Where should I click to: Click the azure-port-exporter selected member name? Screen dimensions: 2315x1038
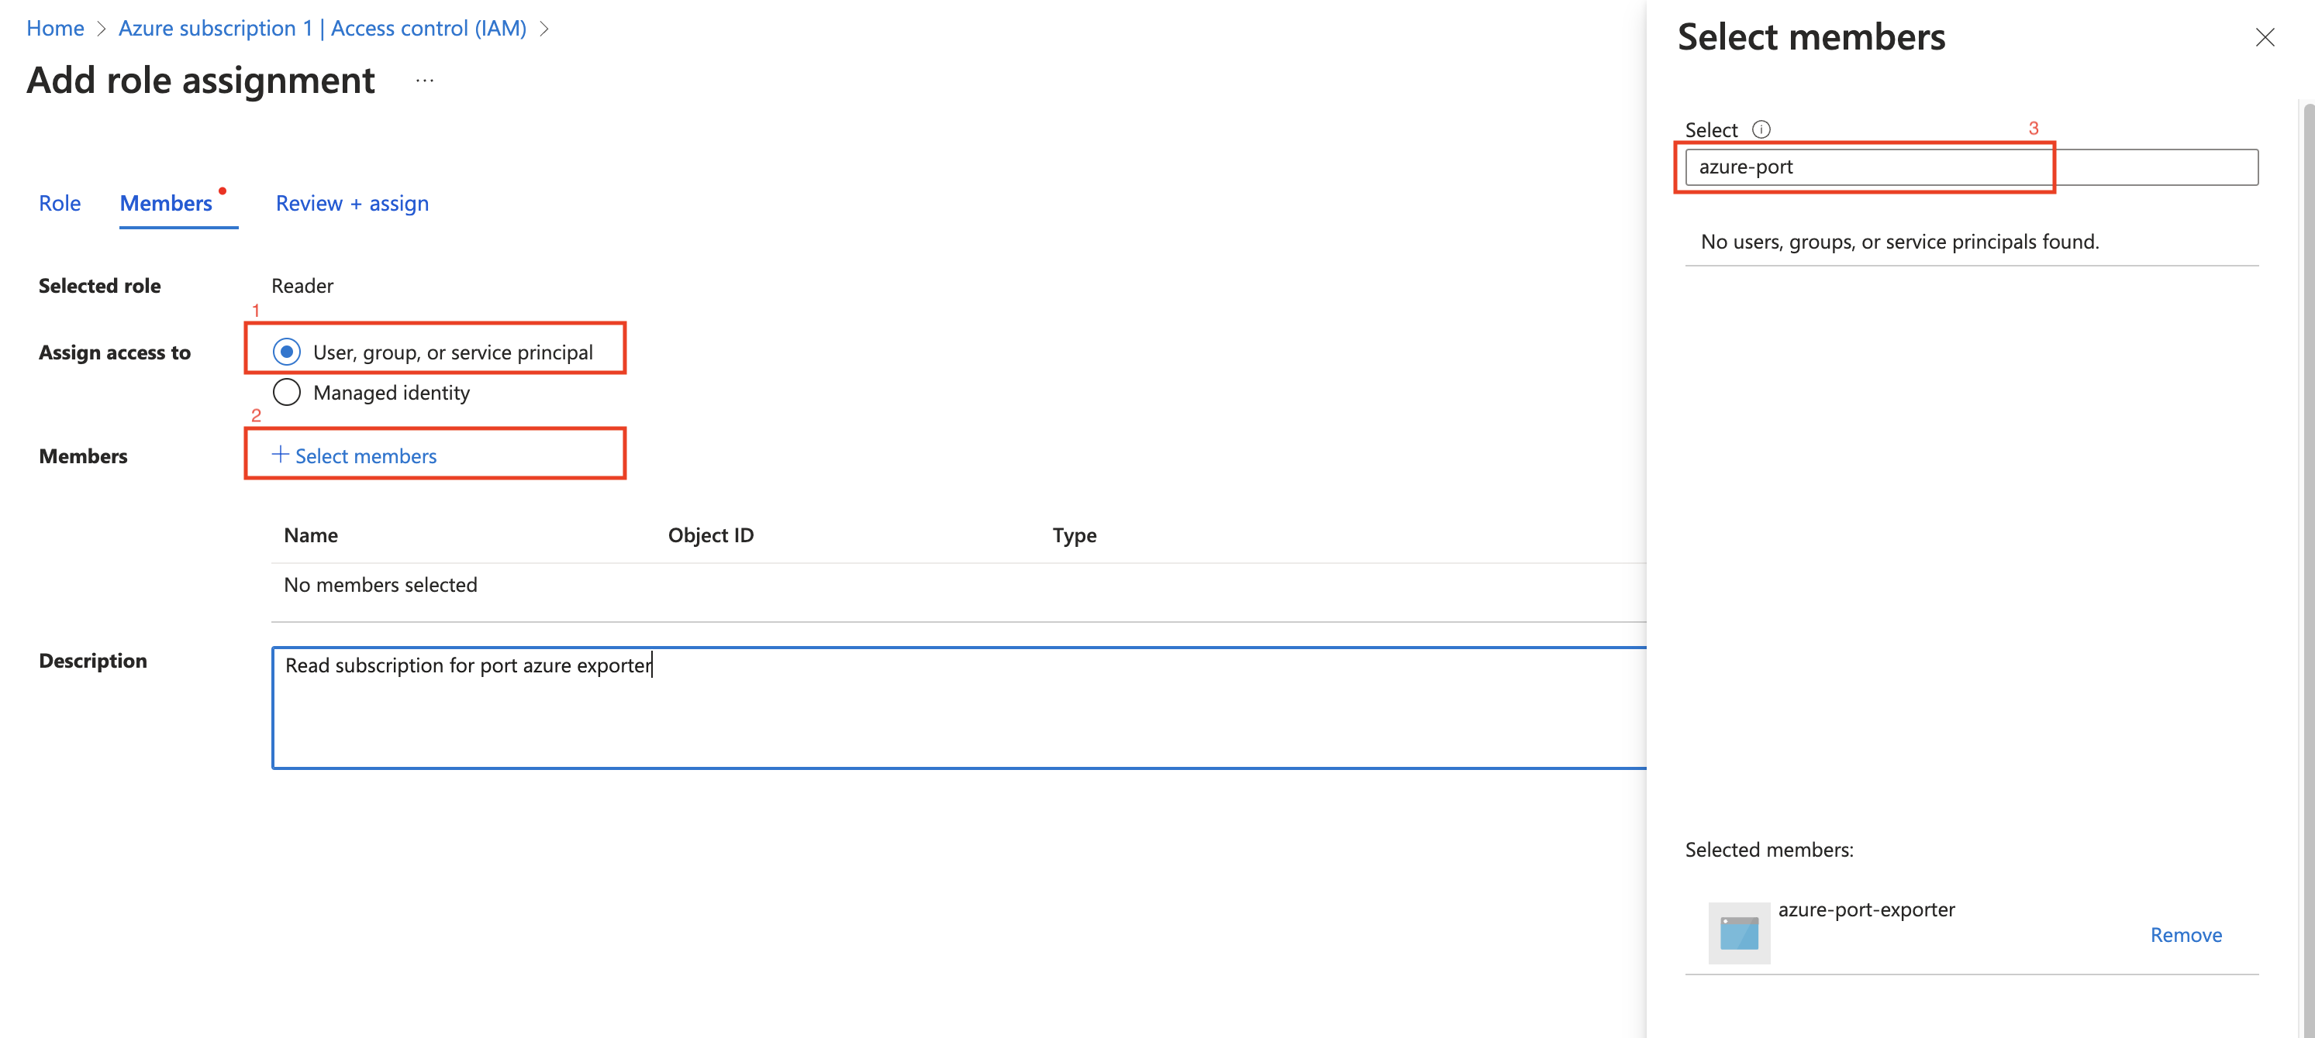(x=1865, y=909)
